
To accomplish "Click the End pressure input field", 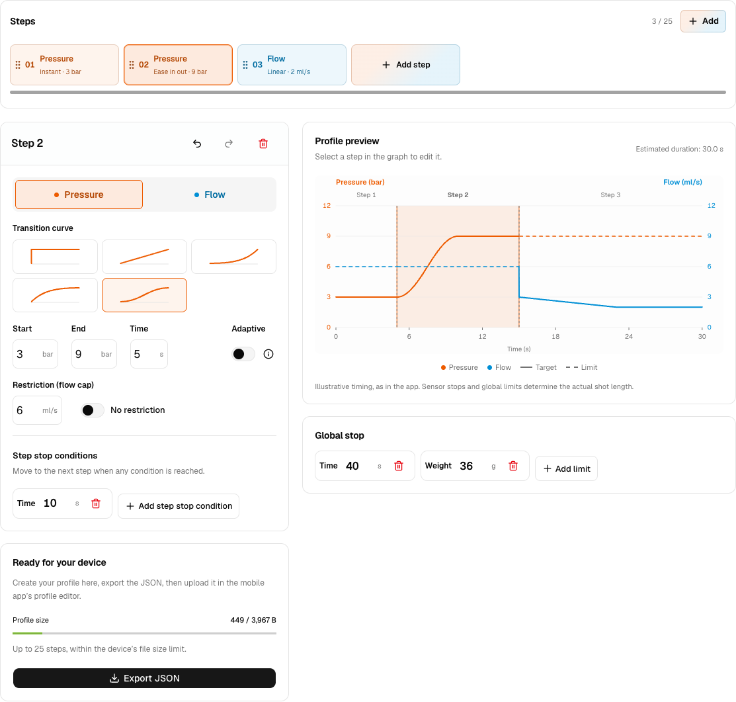I will 94,354.
